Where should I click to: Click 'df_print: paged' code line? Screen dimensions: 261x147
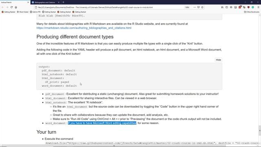tap(57, 82)
